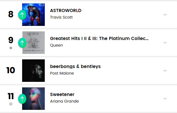Click the Queen artist name
Viewport: 177px width, 113px height.
click(56, 45)
